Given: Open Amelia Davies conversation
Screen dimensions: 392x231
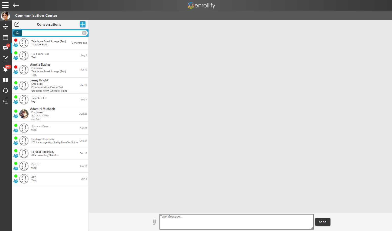Looking at the screenshot, I should (x=50, y=70).
